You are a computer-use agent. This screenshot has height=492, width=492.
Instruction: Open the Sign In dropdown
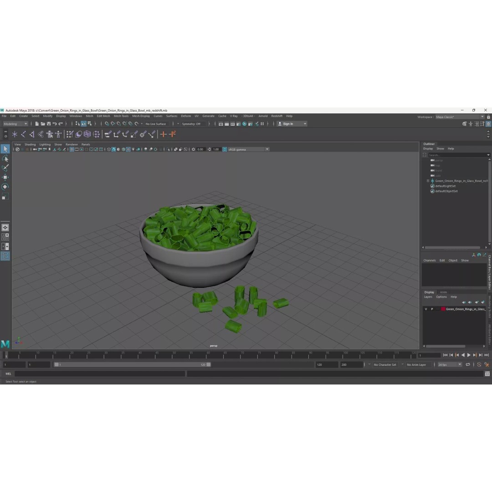(292, 123)
